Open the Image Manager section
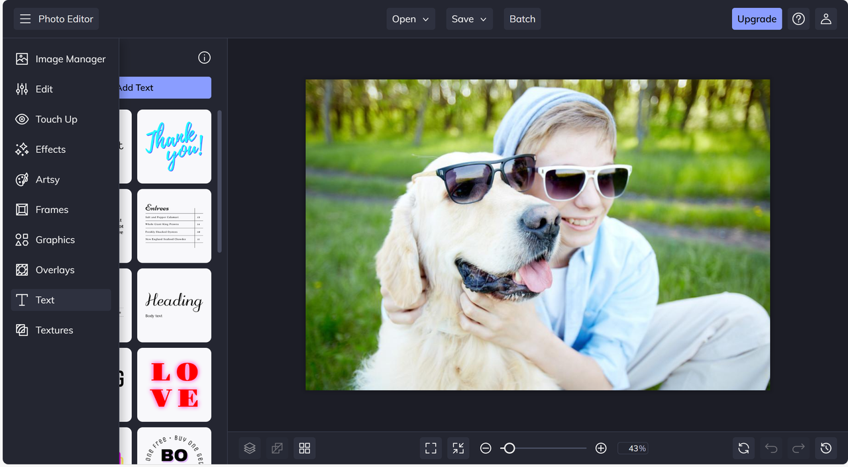The height and width of the screenshot is (467, 848). click(61, 59)
